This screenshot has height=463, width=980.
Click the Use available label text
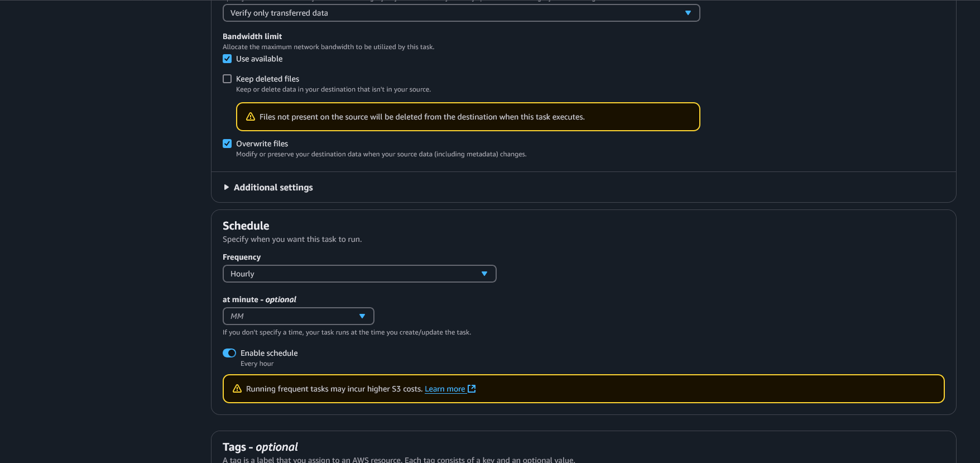pyautogui.click(x=260, y=59)
